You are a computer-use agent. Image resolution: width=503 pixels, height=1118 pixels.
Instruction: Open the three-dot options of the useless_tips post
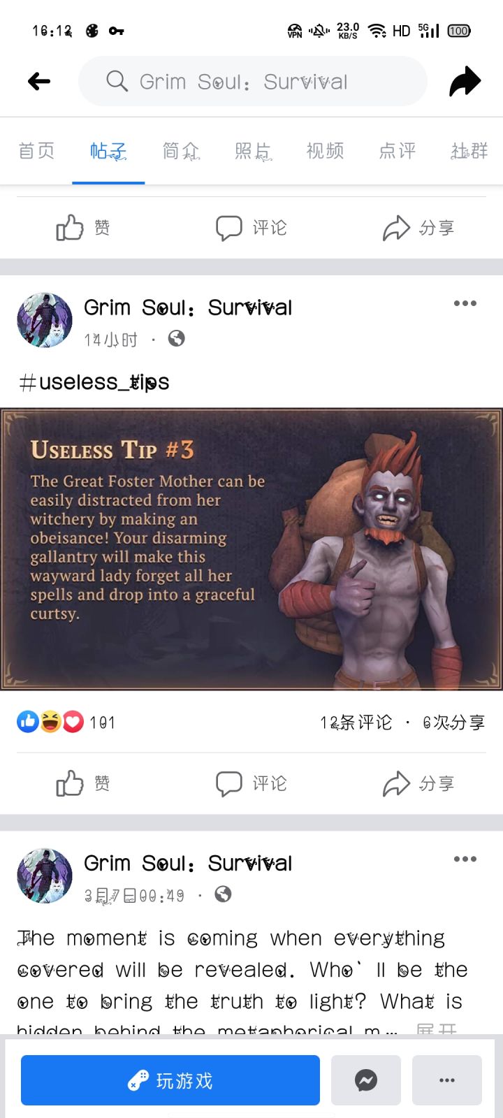[465, 303]
